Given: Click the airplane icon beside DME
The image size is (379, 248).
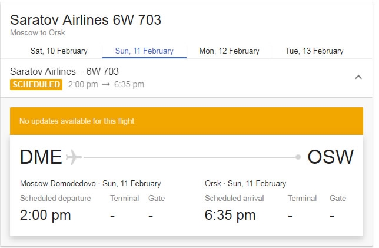Looking at the screenshot, I should (74, 157).
